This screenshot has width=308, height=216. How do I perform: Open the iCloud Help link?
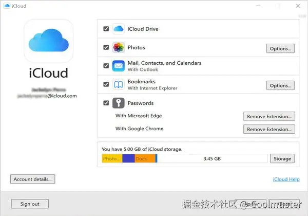click(286, 179)
